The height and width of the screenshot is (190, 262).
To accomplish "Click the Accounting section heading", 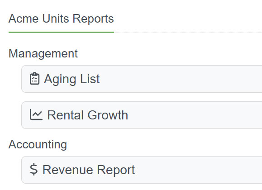I will tap(38, 144).
